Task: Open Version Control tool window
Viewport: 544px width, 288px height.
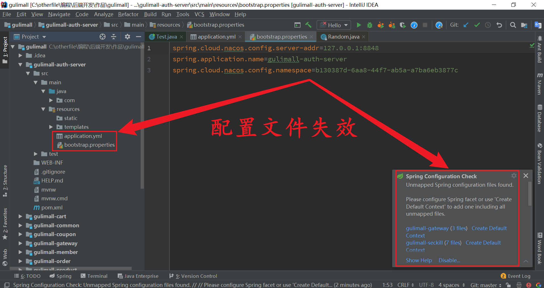Action: pos(193,276)
